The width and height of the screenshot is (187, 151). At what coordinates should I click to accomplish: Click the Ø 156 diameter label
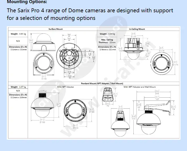[x=44, y=79]
